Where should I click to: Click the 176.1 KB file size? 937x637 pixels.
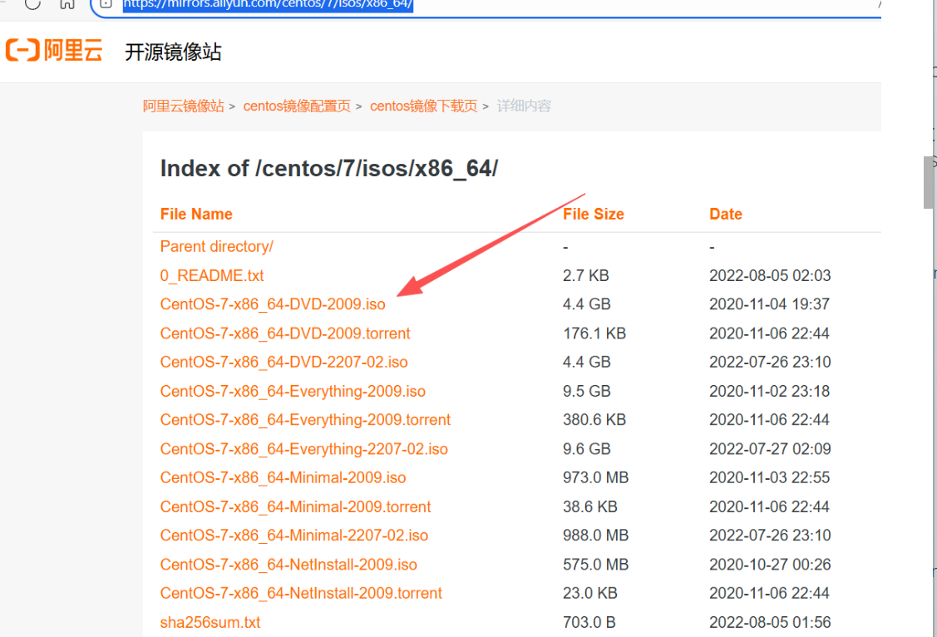coord(594,333)
